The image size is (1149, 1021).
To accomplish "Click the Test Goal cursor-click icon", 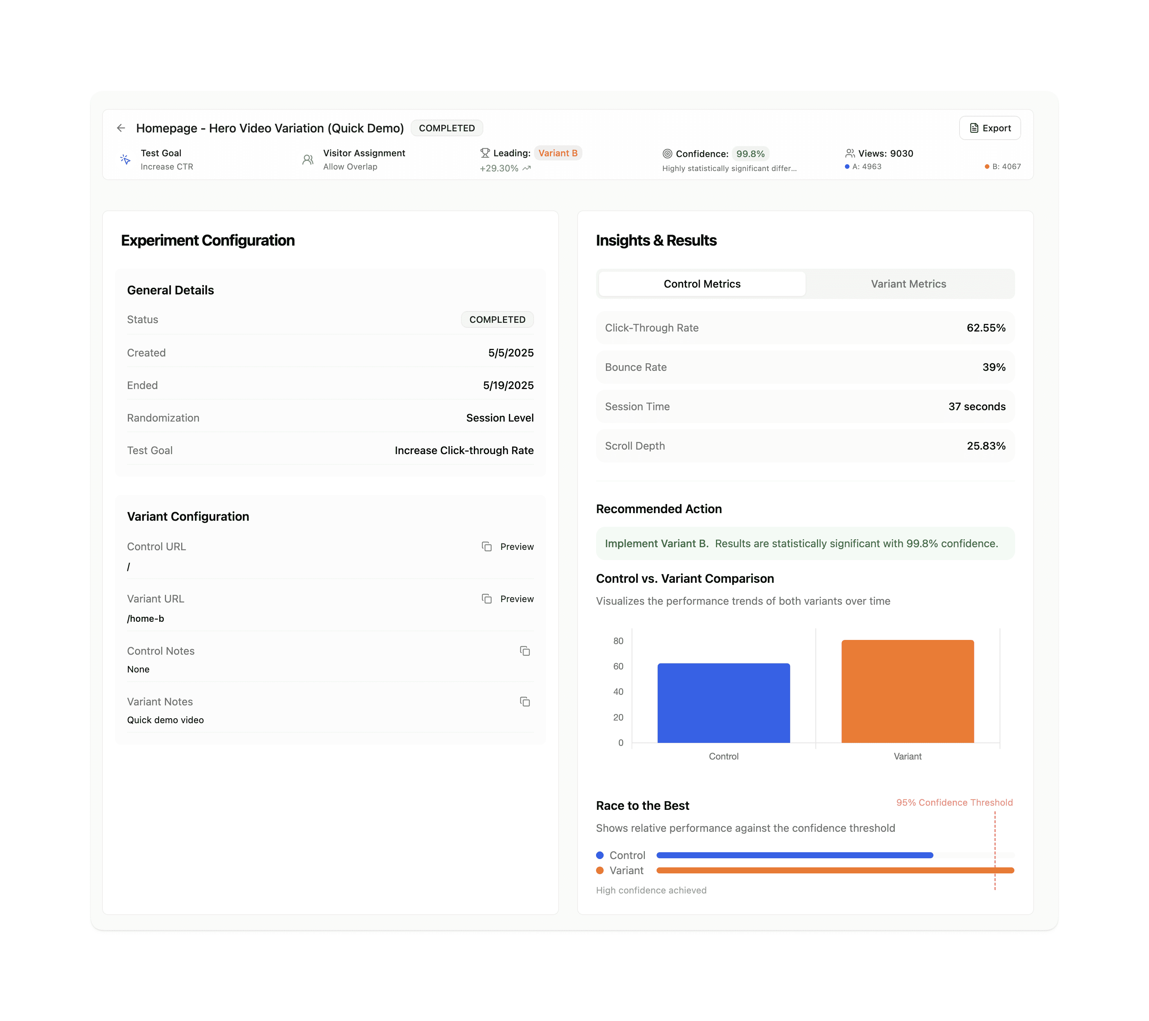I will [x=125, y=160].
